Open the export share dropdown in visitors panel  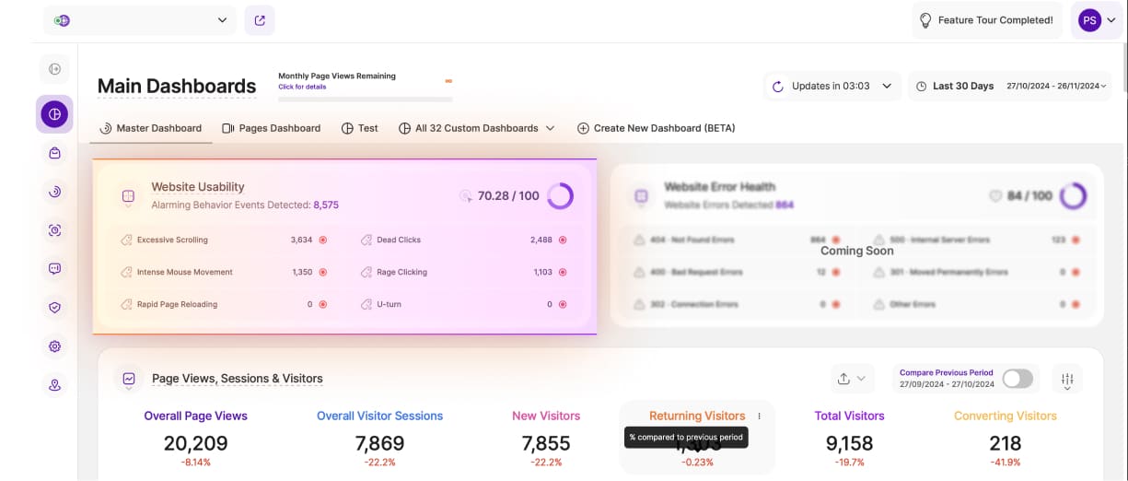tap(851, 379)
